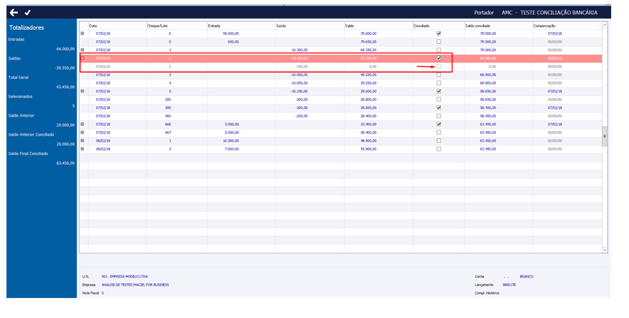The image size is (629, 318).
Task: Uncheck Conciliado for the Saldo 79.000,00 row
Action: 438,33
